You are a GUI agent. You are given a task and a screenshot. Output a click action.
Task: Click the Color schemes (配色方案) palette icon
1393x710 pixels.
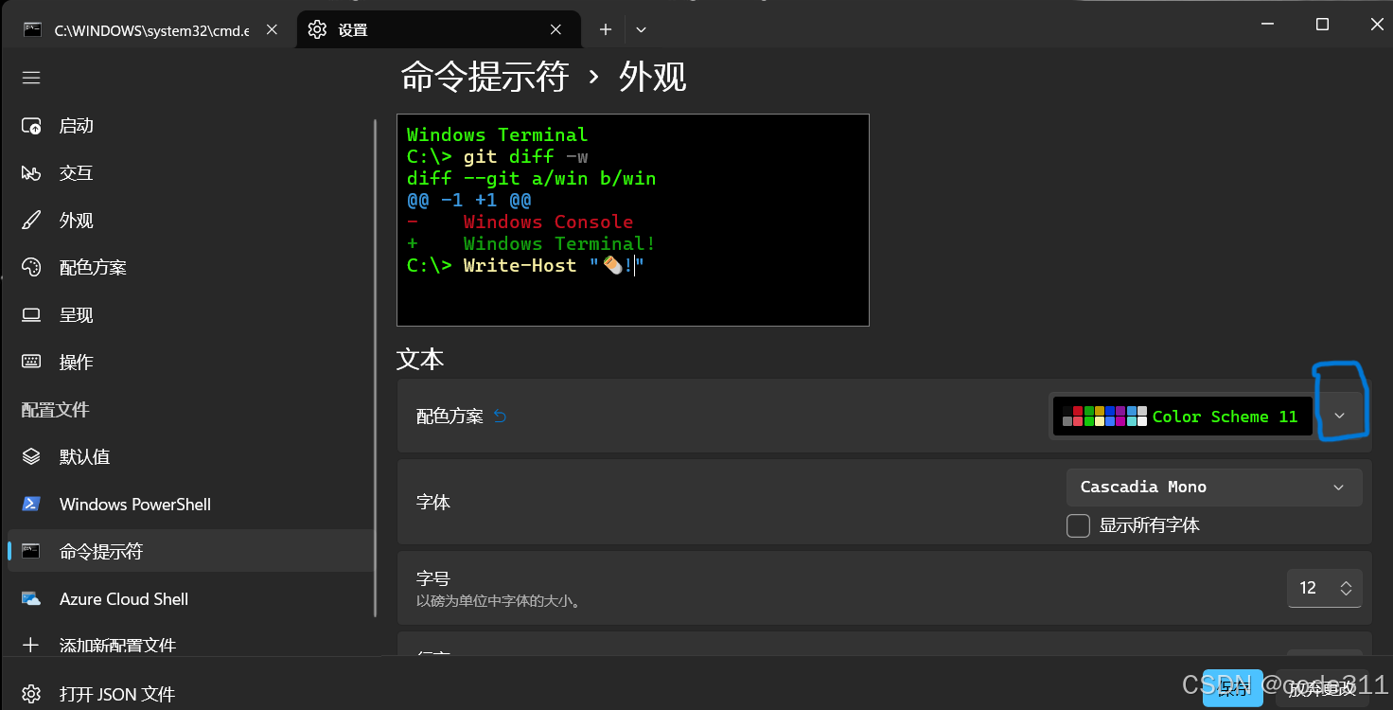pos(31,268)
